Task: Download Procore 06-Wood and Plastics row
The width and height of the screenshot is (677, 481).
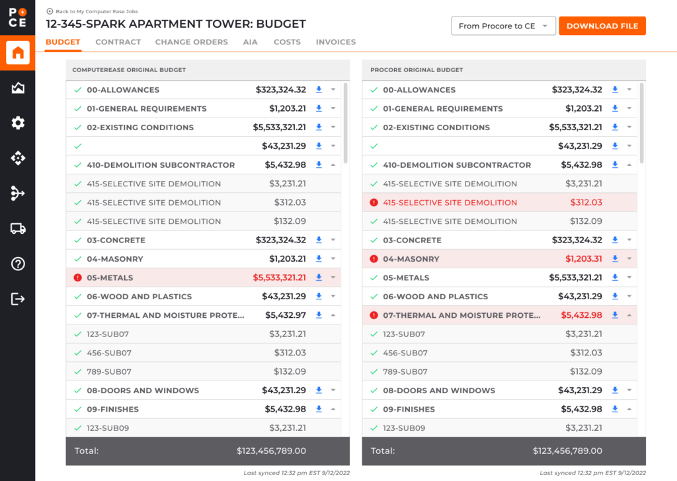Action: pyautogui.click(x=615, y=297)
